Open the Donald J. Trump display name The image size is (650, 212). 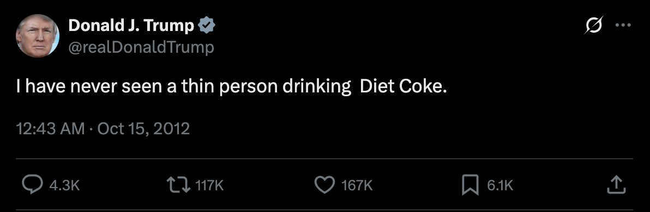131,26
